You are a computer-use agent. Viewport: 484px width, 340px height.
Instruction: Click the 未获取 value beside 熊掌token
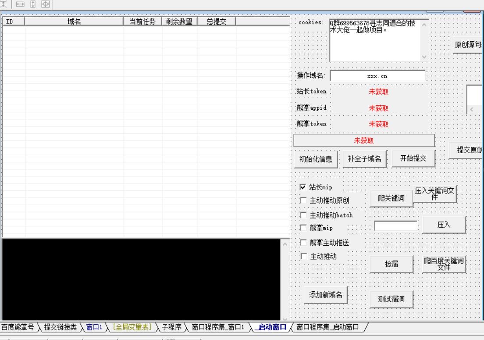click(x=378, y=124)
